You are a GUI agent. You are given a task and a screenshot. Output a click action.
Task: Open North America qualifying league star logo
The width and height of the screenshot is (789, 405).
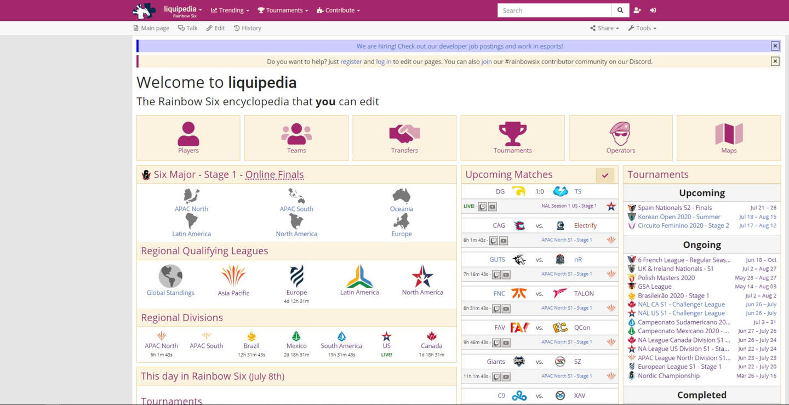coord(422,276)
